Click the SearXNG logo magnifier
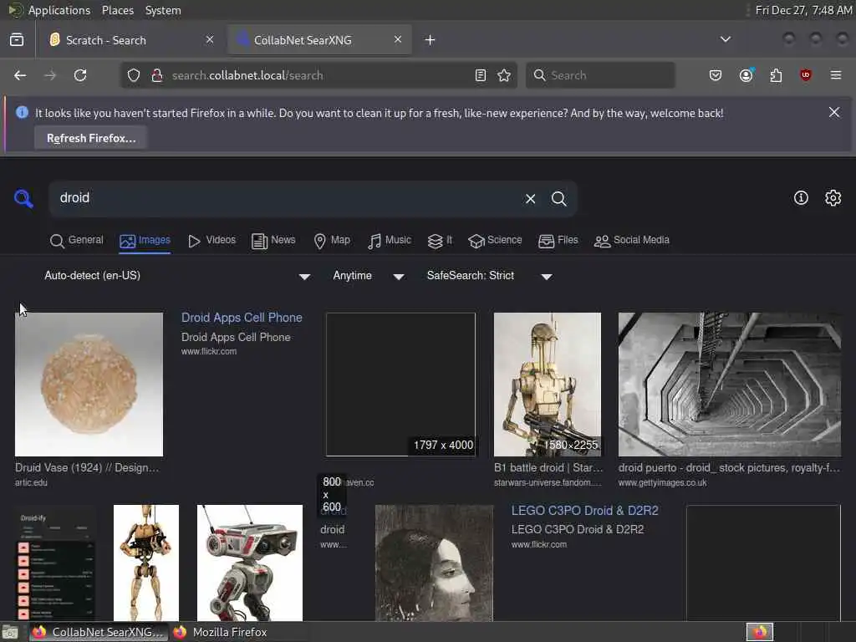This screenshot has width=856, height=642. click(x=23, y=198)
